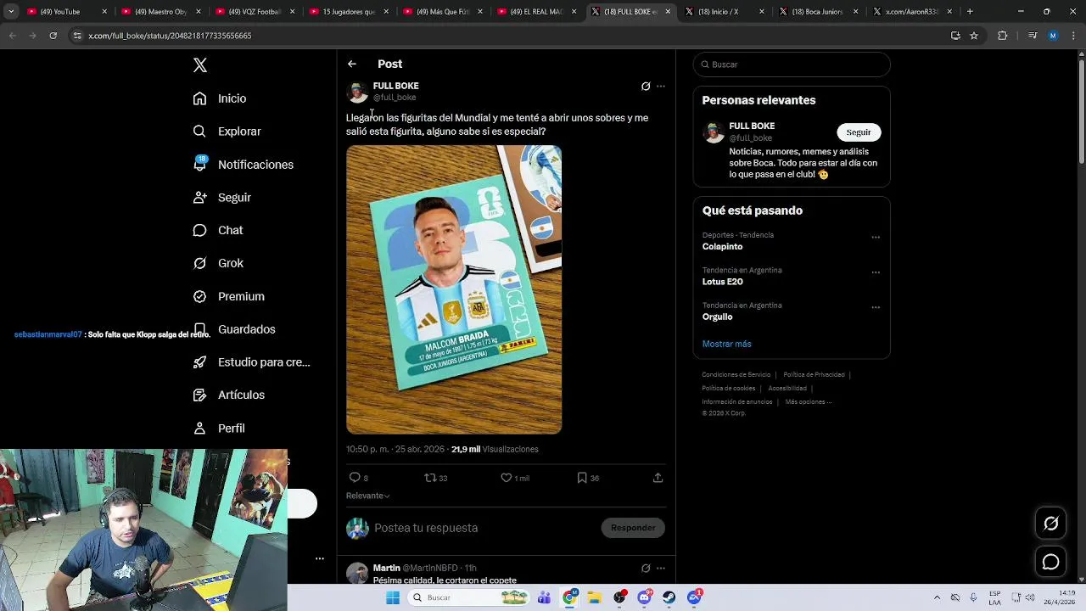1086x611 pixels.
Task: Click the reply icon with 8 replies
Action: point(358,478)
